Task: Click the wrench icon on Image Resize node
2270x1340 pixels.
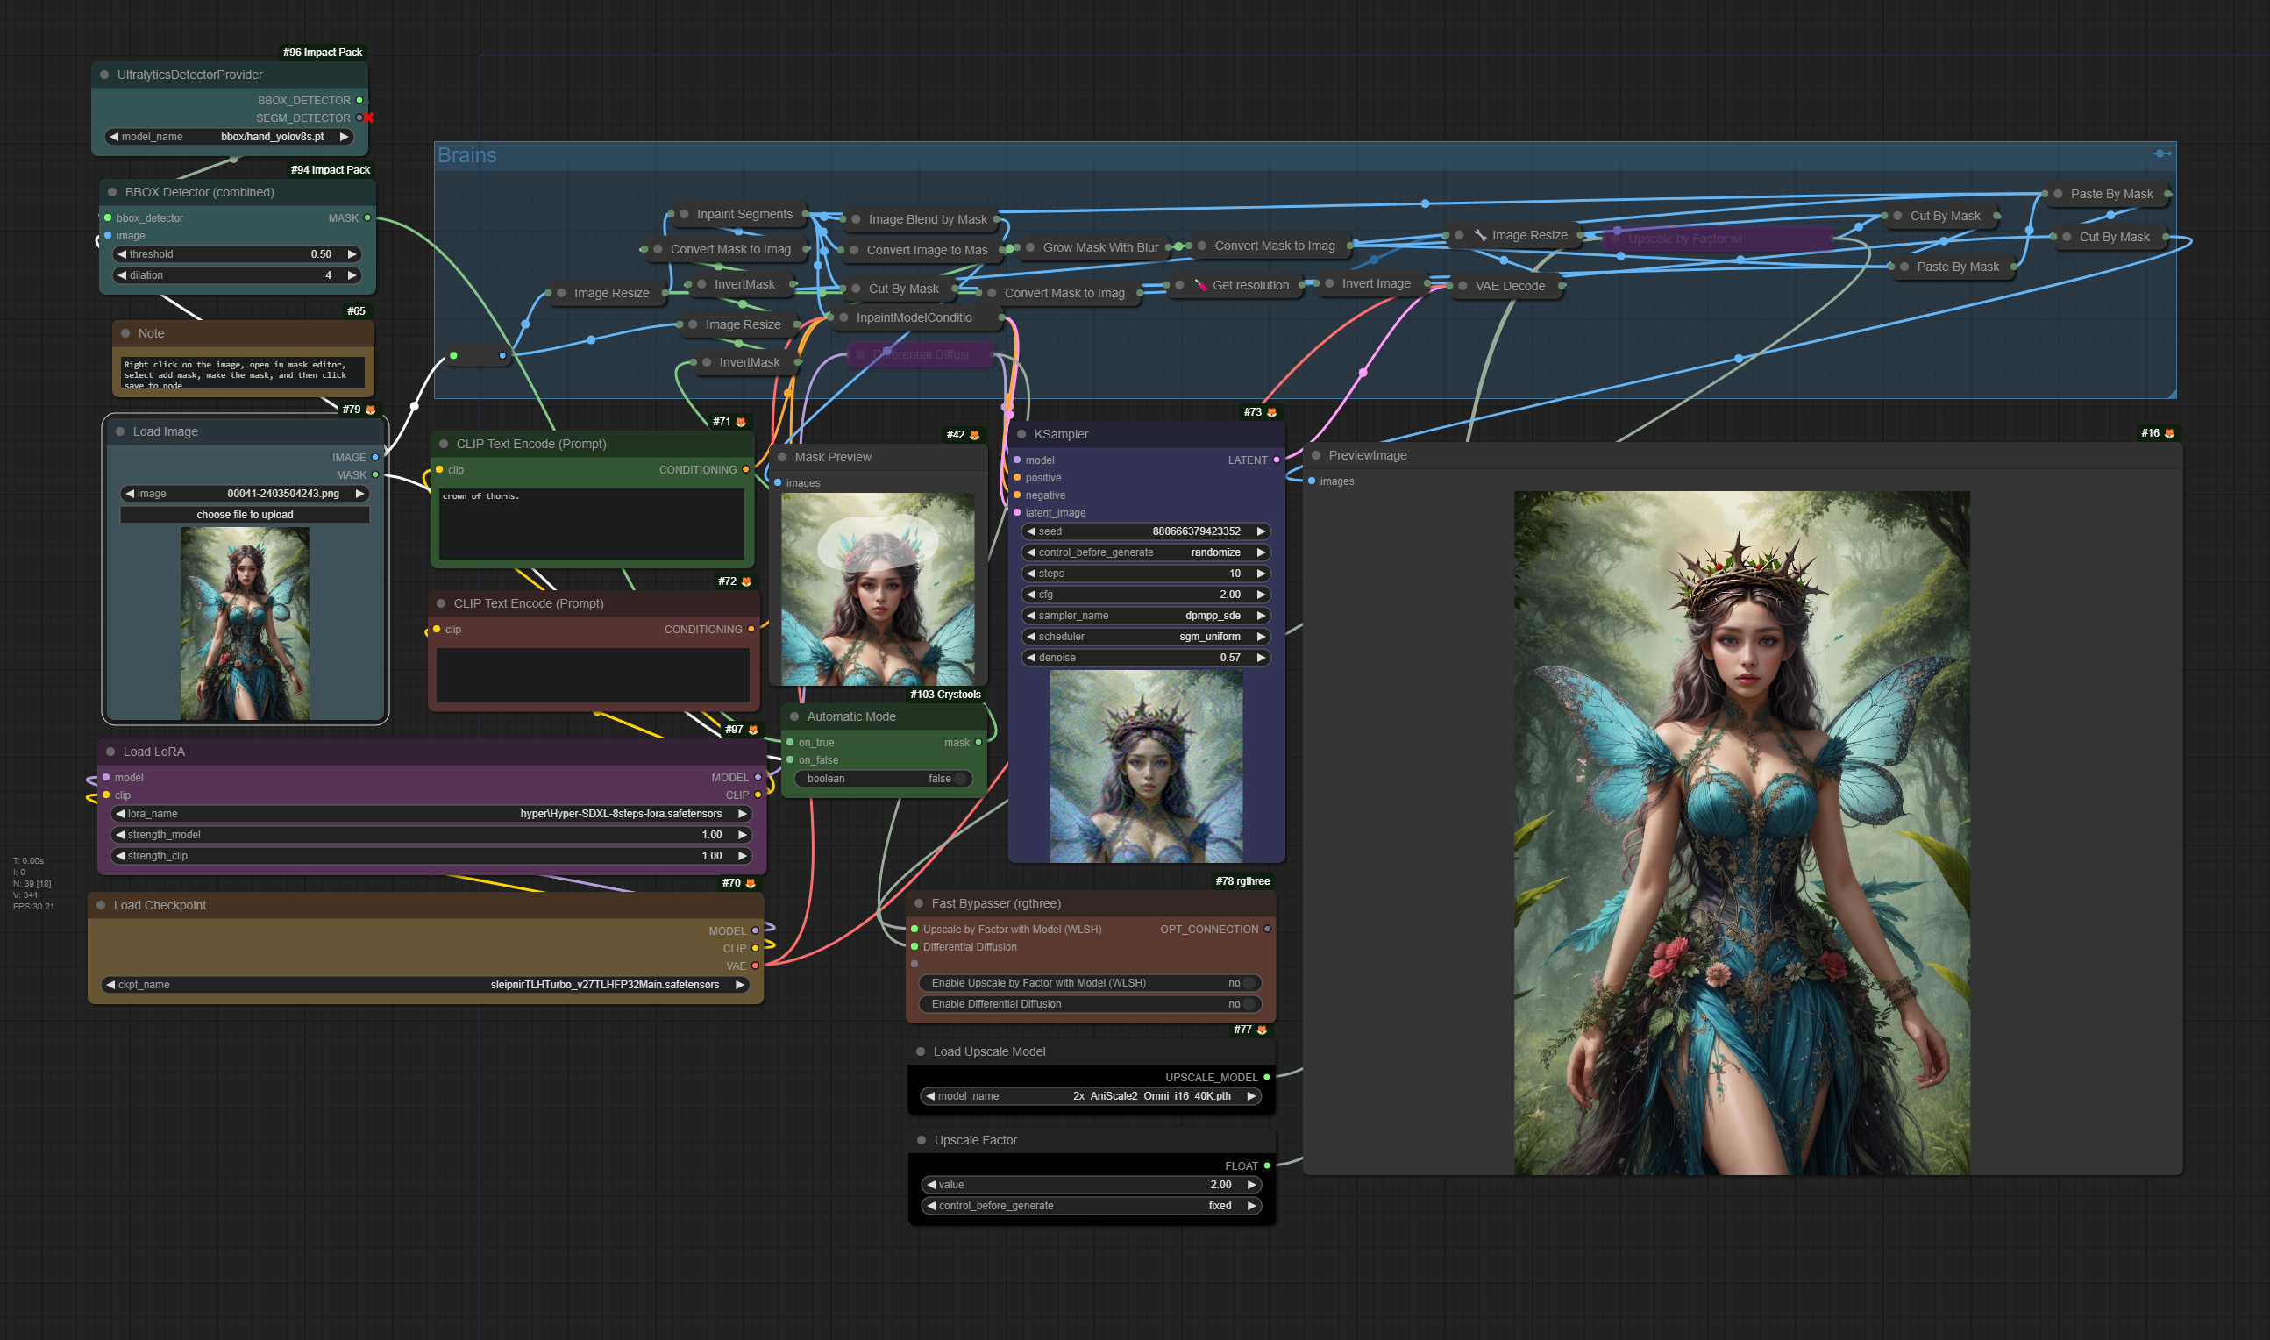Action: click(x=1480, y=235)
